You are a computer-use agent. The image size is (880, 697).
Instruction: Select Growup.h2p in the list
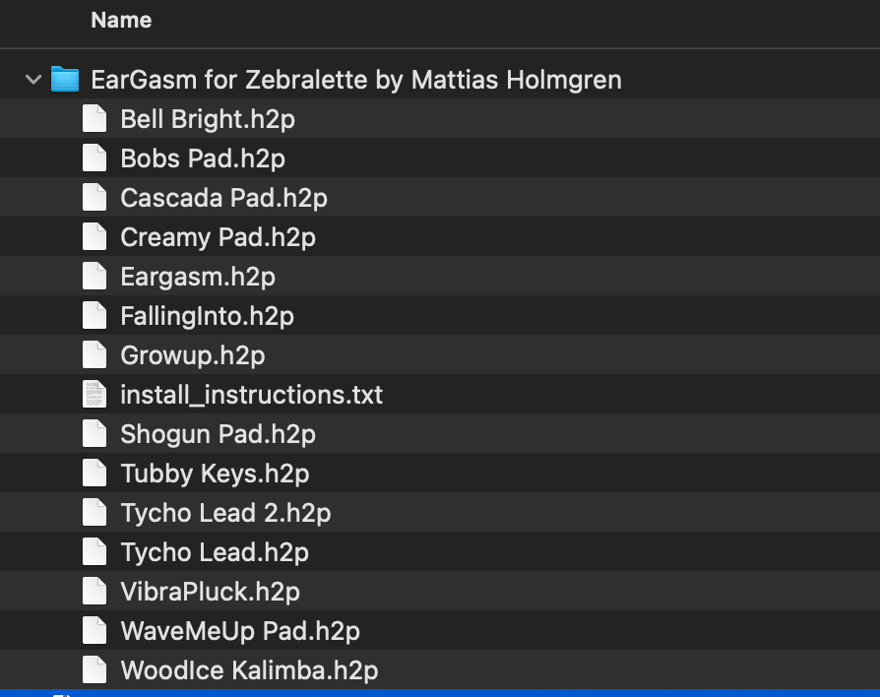pos(192,355)
